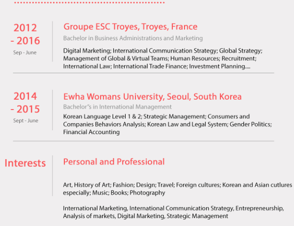Click the Groupe ESC Troyes heading
Screen dimensions: 294x226
pos(131,27)
